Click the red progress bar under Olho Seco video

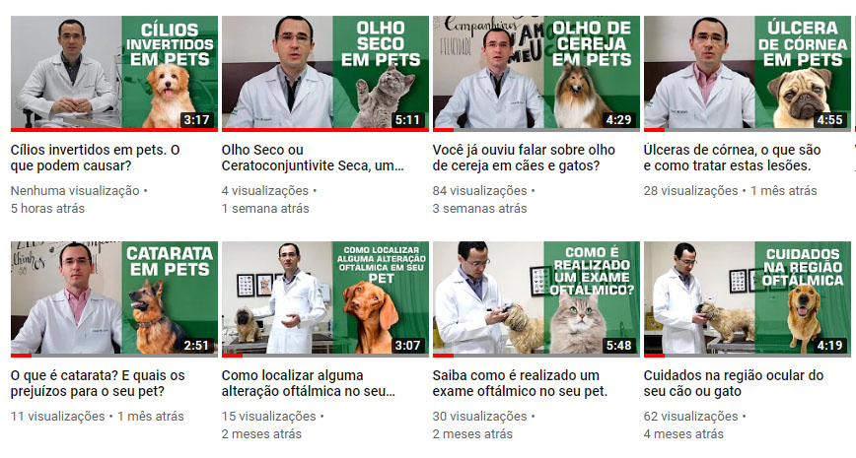324,130
